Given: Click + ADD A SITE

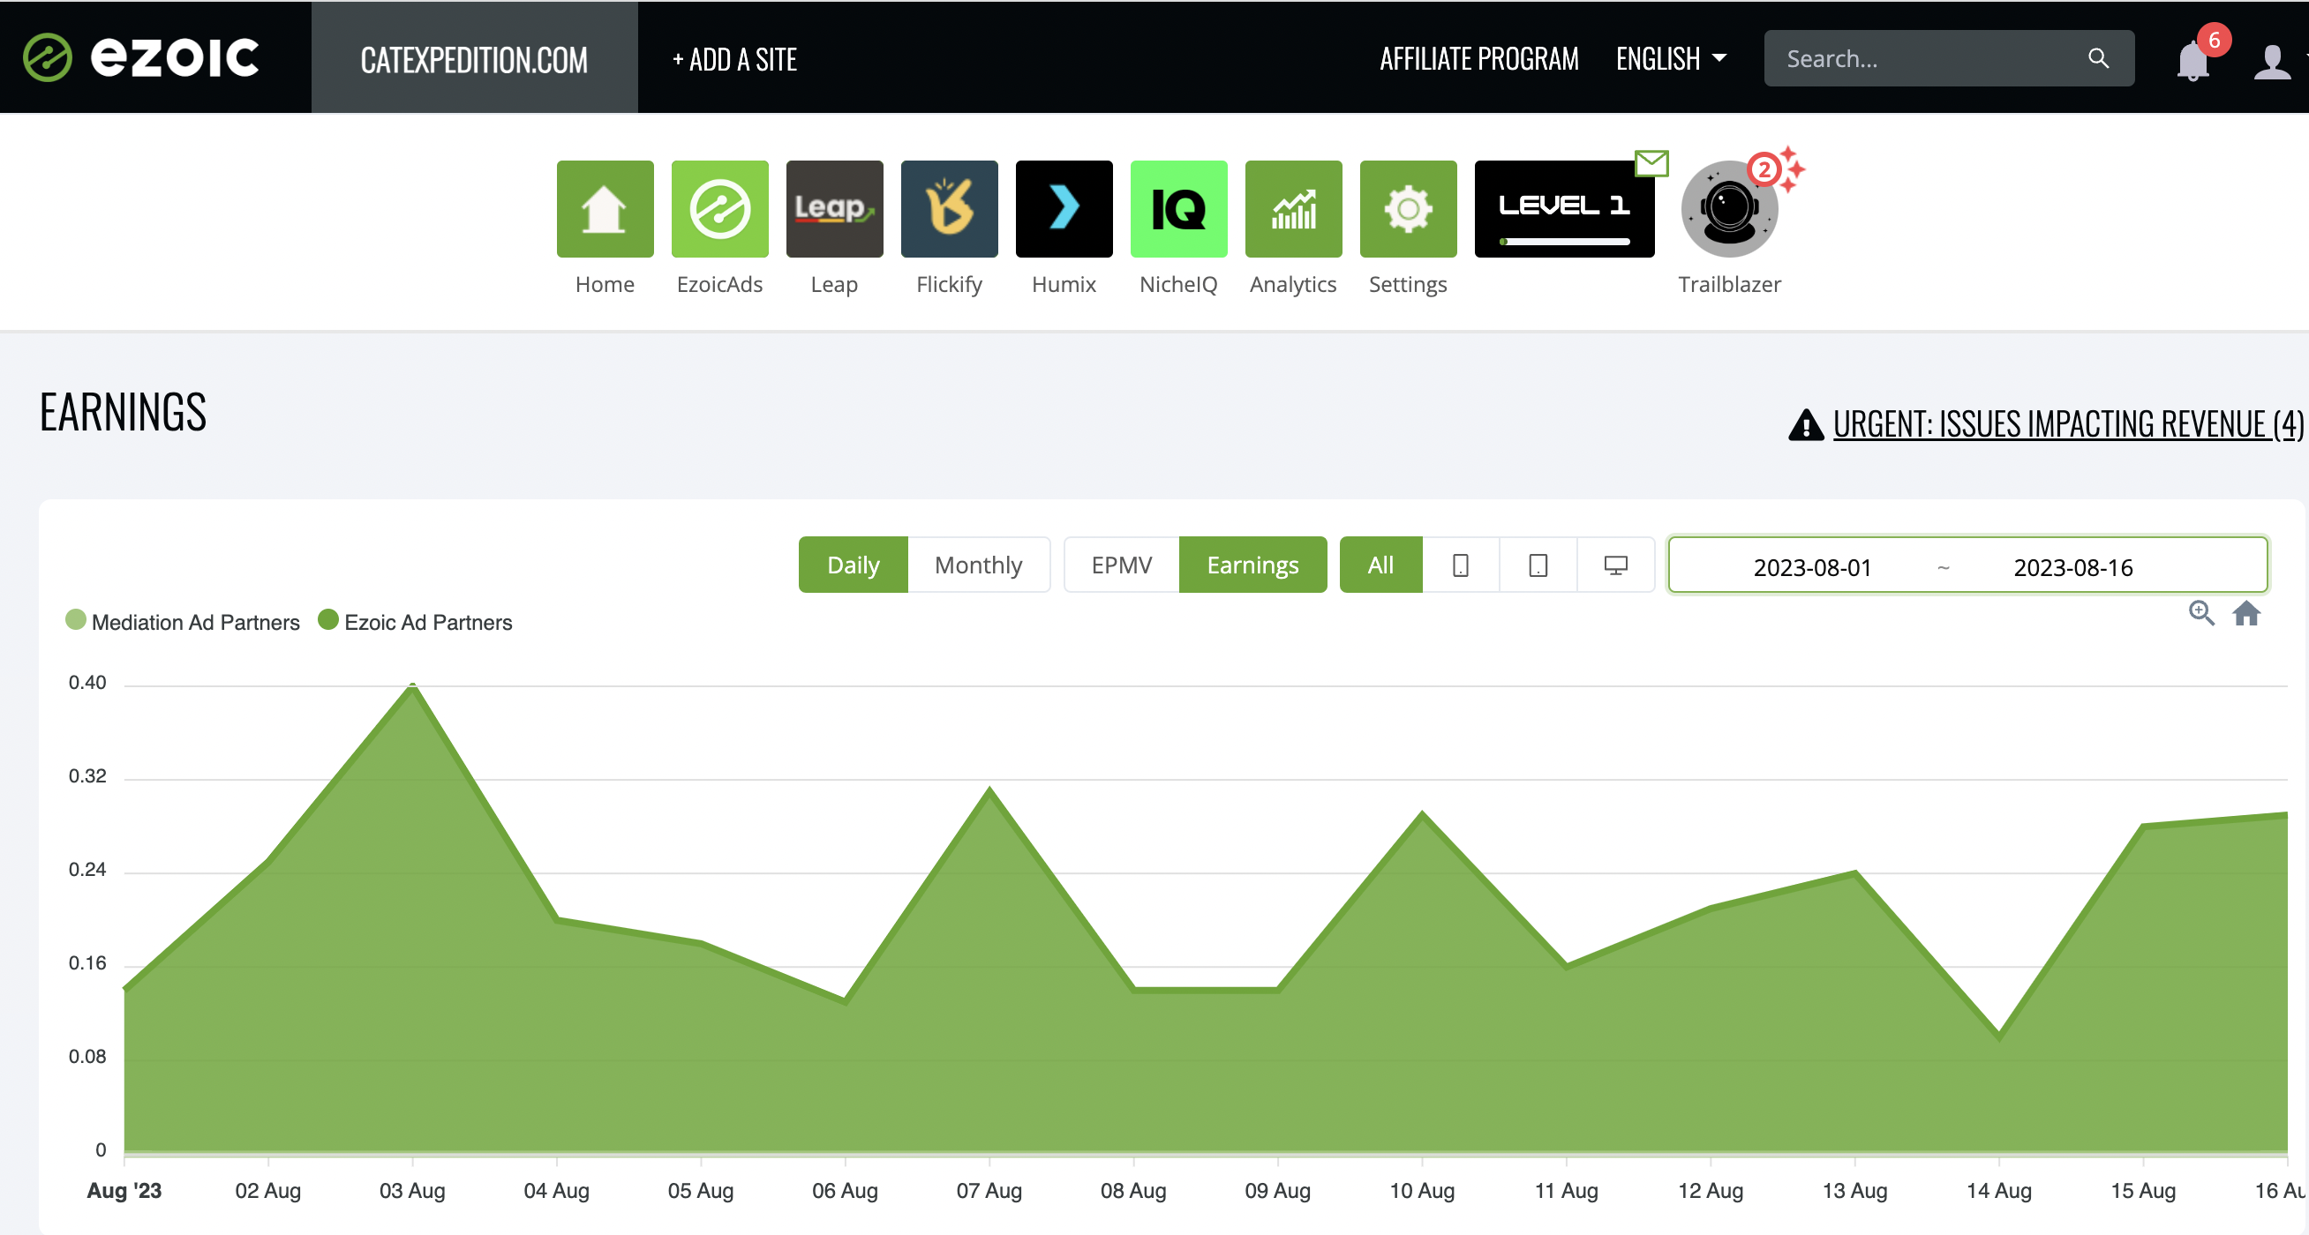Looking at the screenshot, I should [x=734, y=59].
